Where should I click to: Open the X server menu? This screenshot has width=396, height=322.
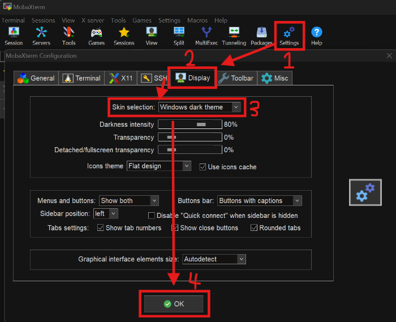tap(93, 20)
